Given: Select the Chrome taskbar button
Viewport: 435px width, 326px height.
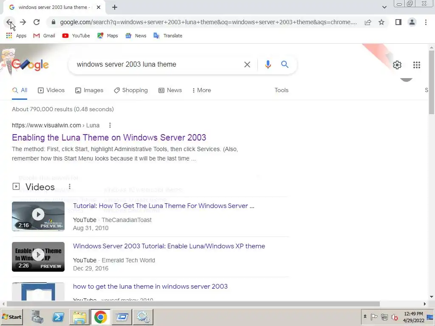Looking at the screenshot, I should click(x=100, y=317).
